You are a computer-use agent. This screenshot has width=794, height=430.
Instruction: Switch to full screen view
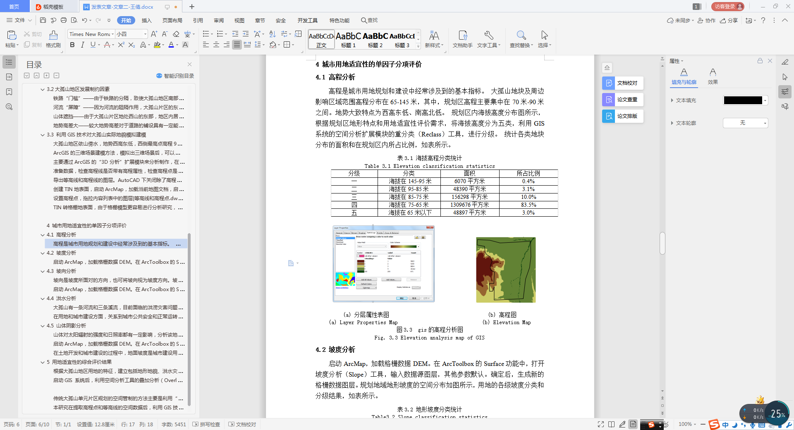point(601,424)
